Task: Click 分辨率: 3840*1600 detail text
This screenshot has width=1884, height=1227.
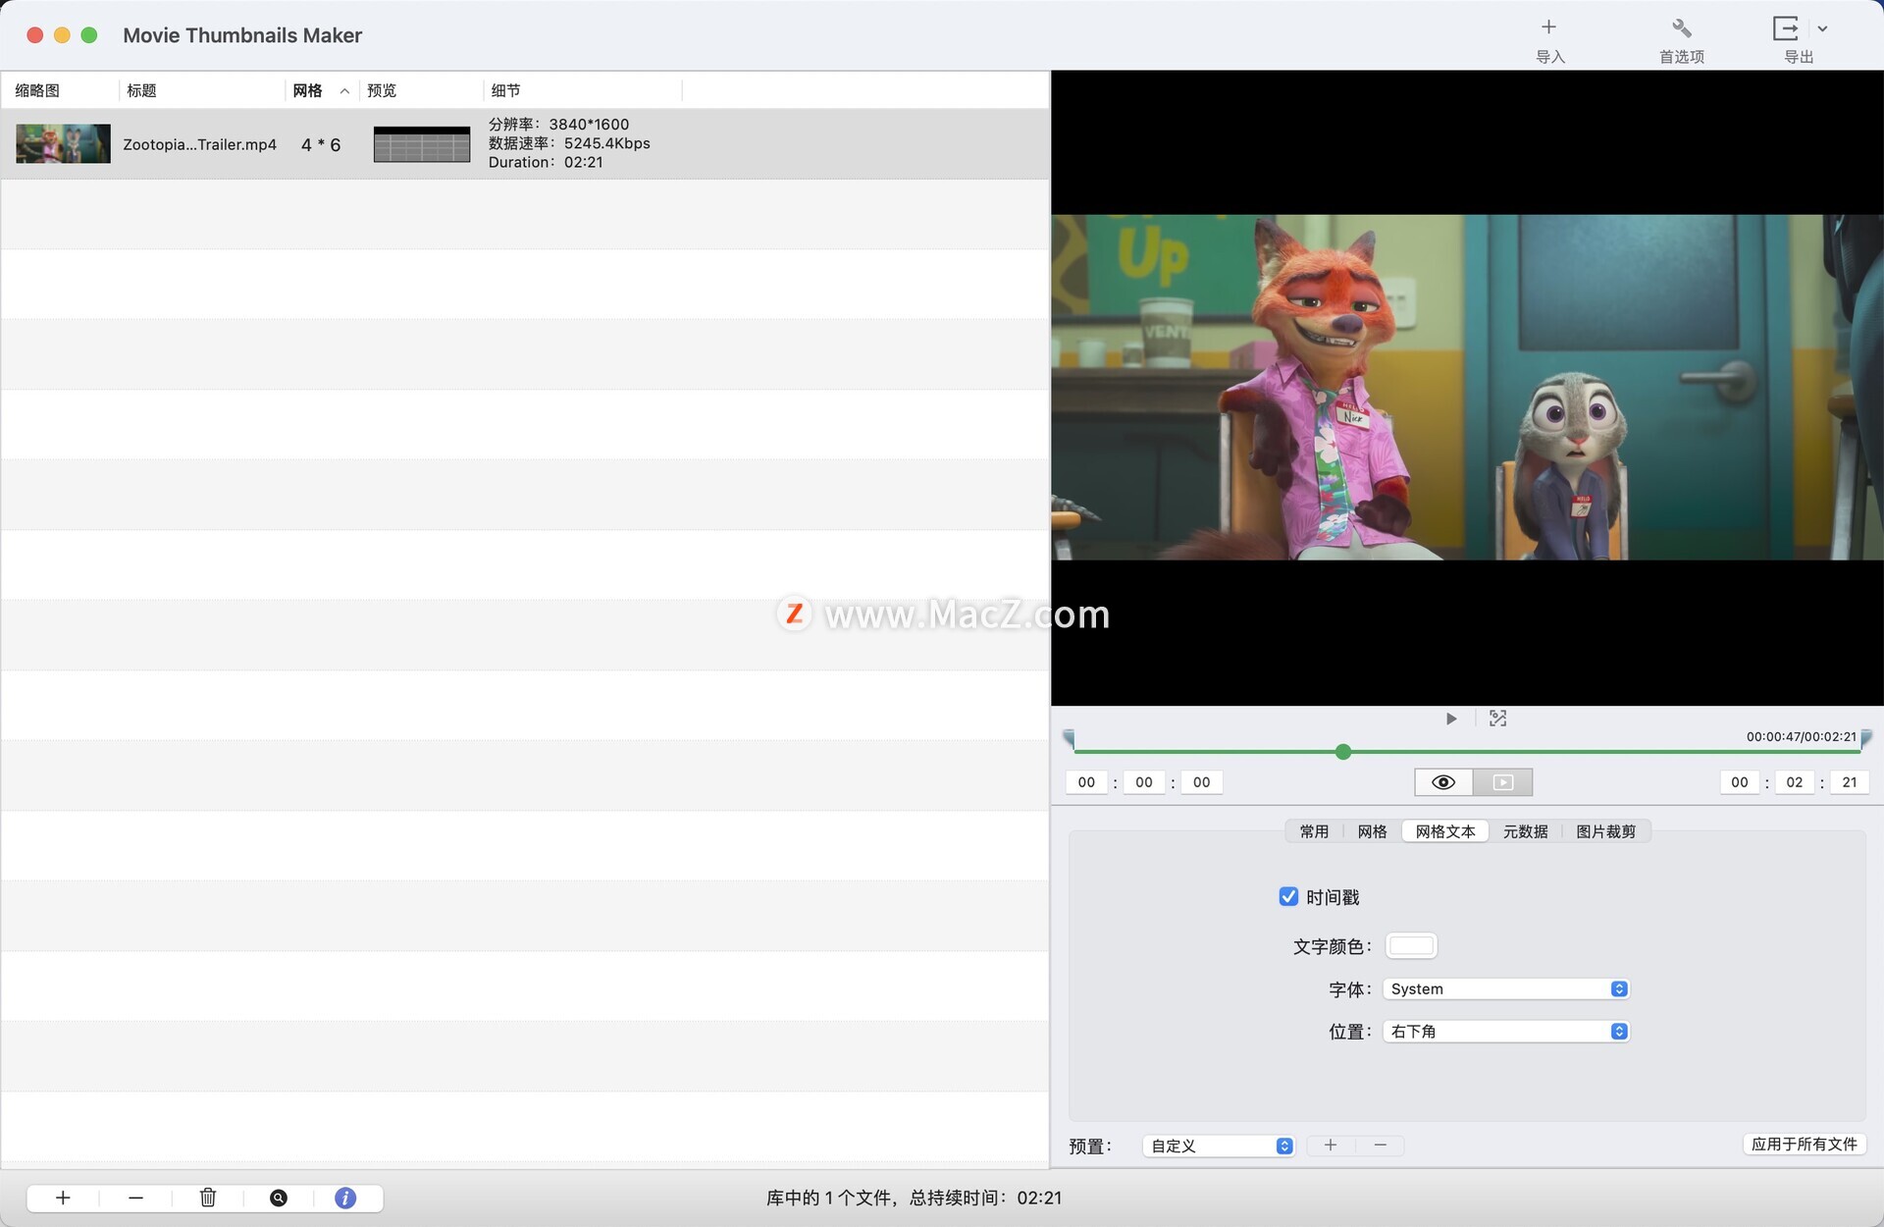Action: click(x=559, y=125)
